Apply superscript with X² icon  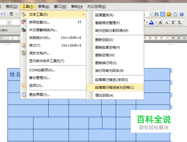pyautogui.click(x=173, y=22)
